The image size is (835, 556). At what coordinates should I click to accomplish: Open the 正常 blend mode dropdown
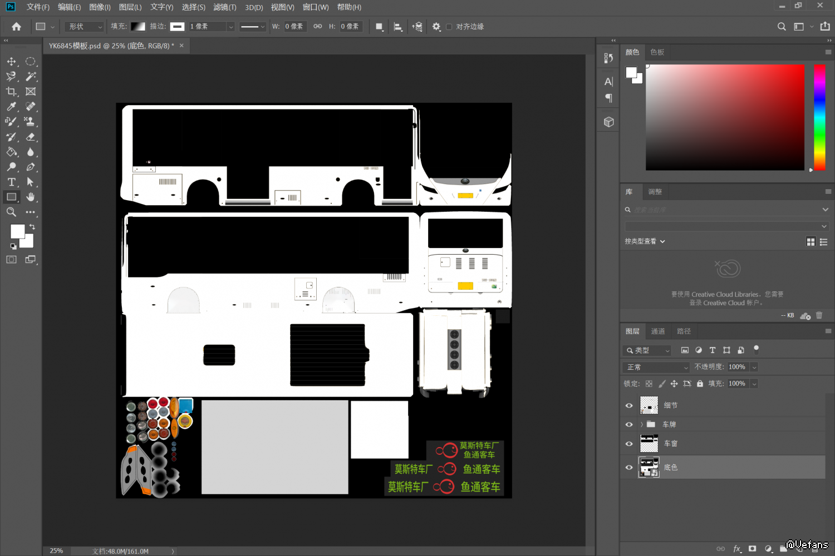pyautogui.click(x=657, y=368)
